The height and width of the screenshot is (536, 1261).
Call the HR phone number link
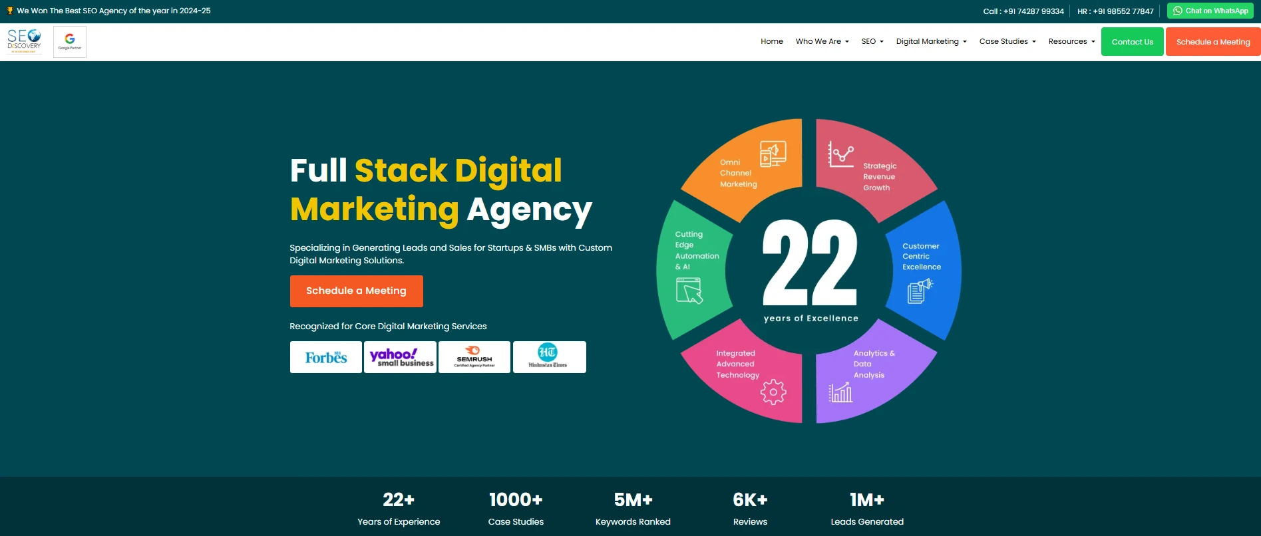coord(1115,11)
